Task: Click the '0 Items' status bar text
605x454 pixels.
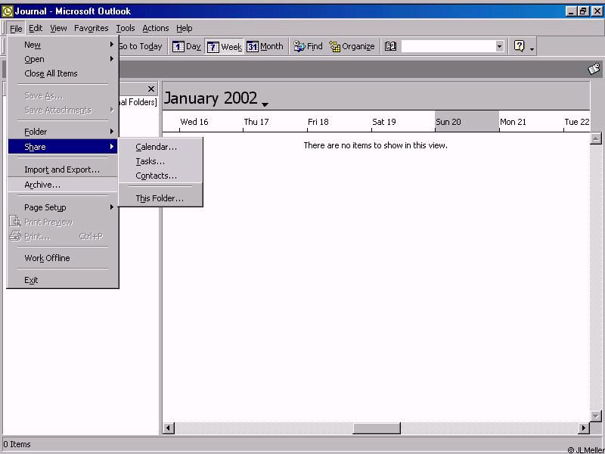Action: (17, 444)
